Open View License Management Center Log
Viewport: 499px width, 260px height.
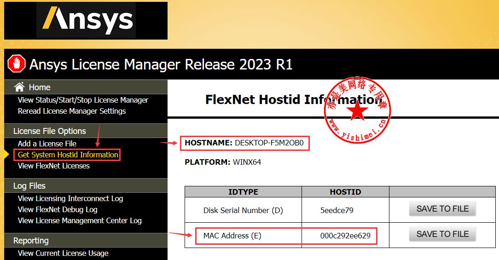click(80, 221)
